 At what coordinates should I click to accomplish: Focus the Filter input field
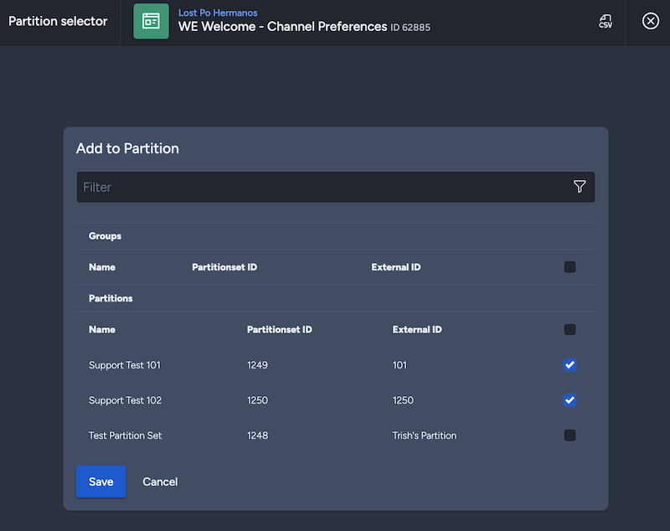coord(336,187)
